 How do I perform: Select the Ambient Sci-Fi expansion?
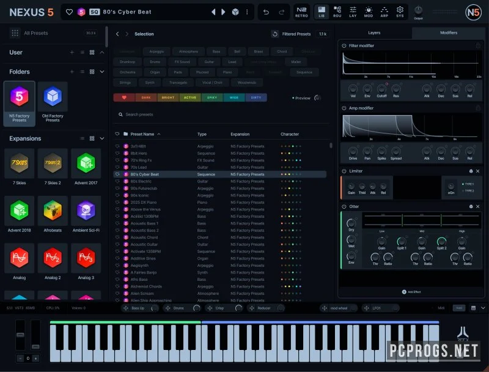[86, 215]
